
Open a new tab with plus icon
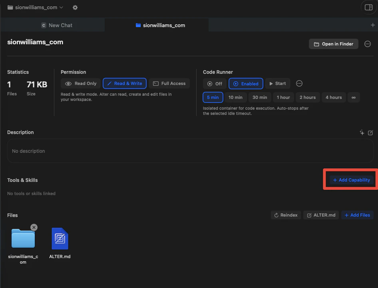point(373,25)
